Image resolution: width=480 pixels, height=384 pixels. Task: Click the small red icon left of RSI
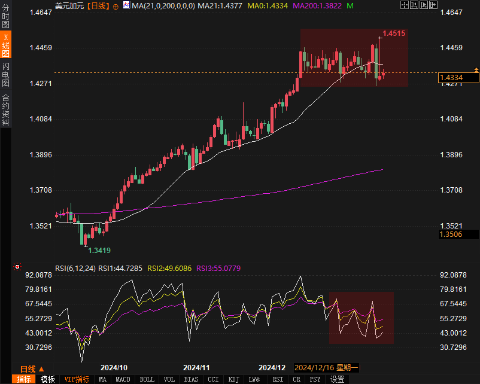[17, 267]
